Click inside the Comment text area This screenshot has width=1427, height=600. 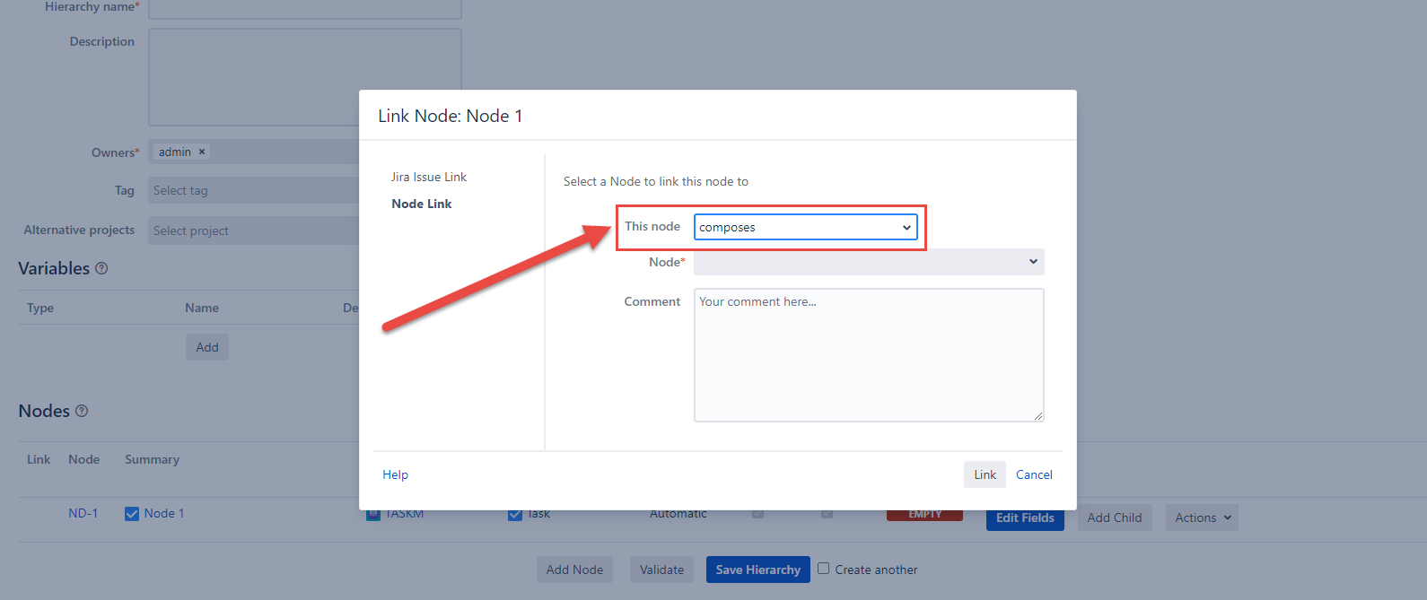pyautogui.click(x=868, y=355)
